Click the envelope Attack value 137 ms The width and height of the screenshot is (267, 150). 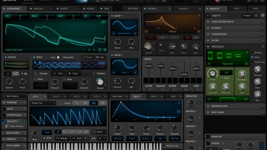click(117, 139)
